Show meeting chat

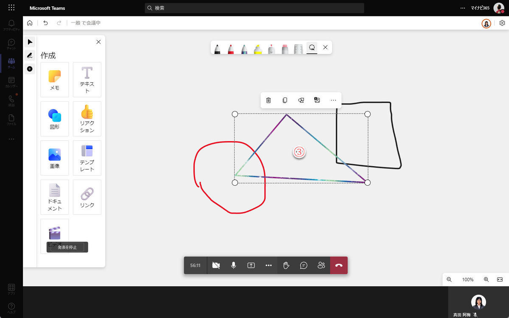pyautogui.click(x=304, y=265)
